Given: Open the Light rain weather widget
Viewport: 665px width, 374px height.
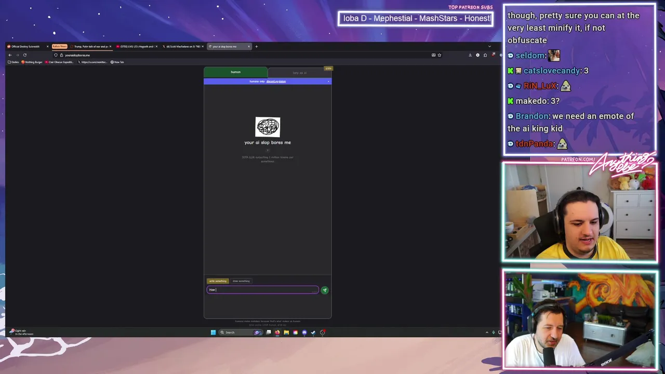Looking at the screenshot, I should (x=21, y=332).
